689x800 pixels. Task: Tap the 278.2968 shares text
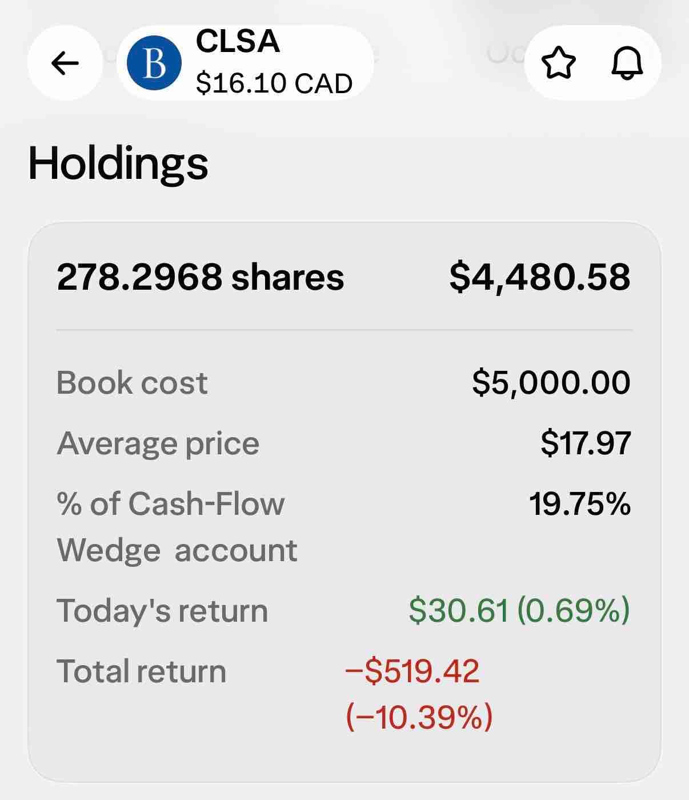point(201,277)
